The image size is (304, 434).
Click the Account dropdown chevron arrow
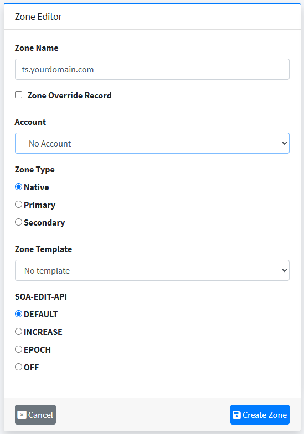pos(284,143)
